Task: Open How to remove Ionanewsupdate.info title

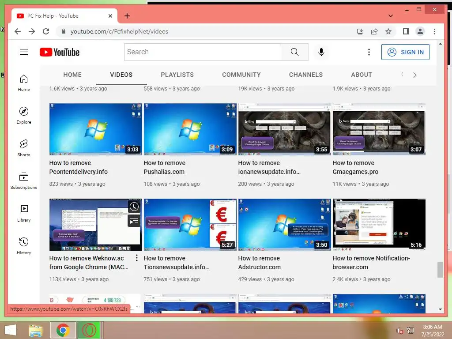Action: 269,167
